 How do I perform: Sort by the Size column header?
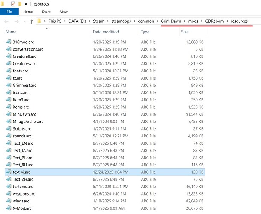tap(185, 32)
